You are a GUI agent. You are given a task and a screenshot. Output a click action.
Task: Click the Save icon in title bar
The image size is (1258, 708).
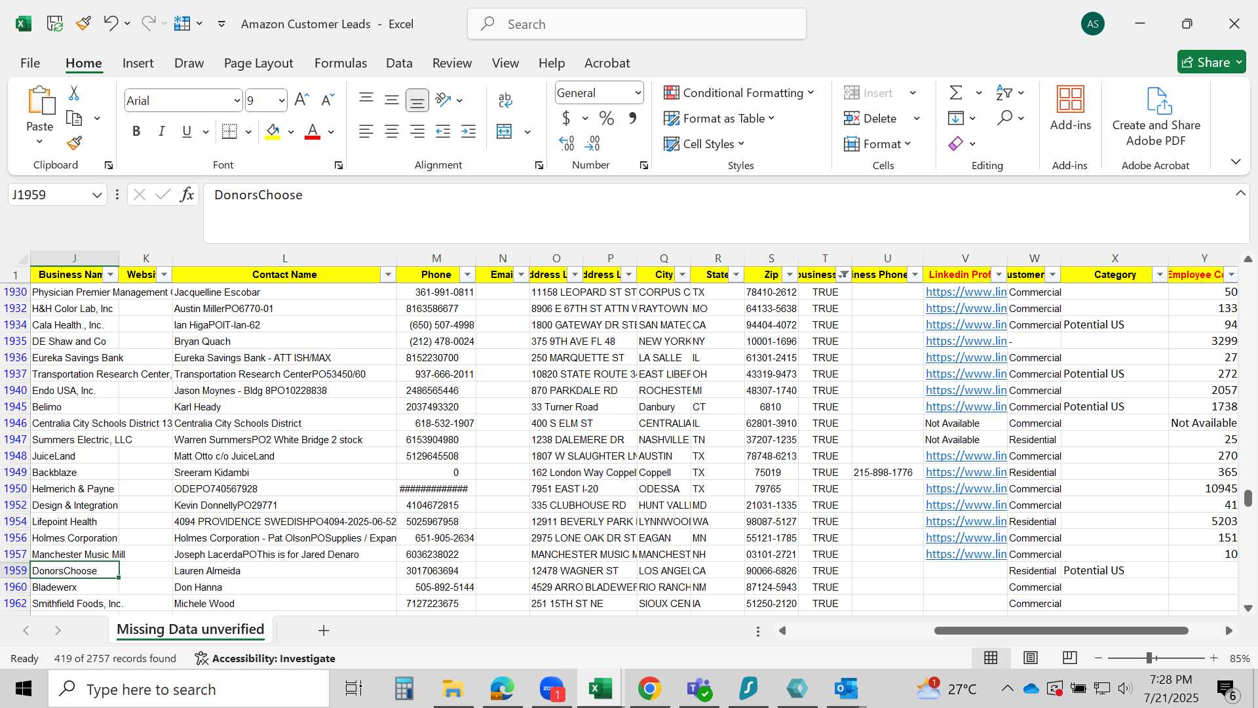54,24
